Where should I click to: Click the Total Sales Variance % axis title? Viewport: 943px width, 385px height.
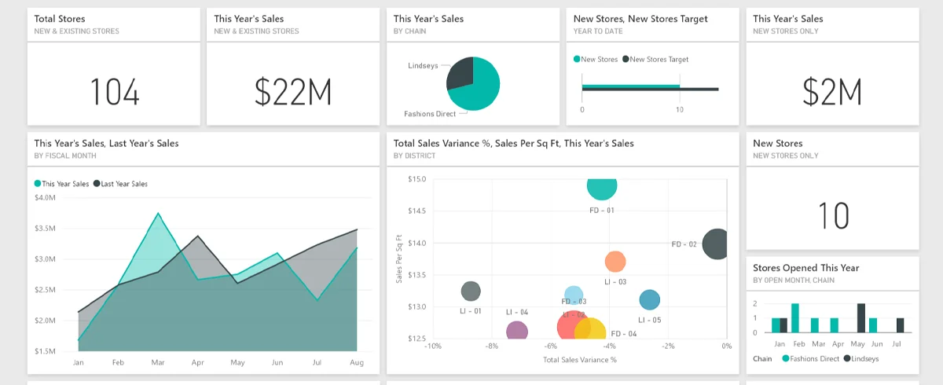[x=580, y=359]
